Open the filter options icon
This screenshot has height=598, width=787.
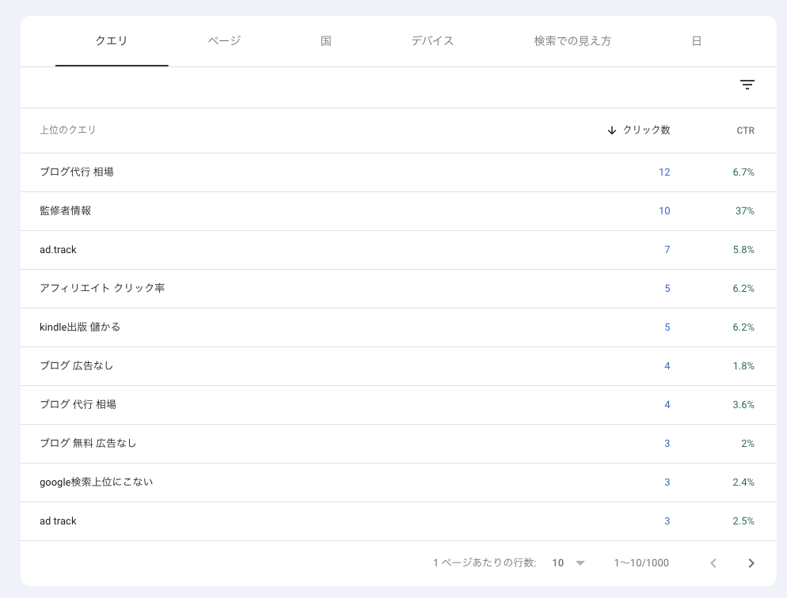[747, 84]
